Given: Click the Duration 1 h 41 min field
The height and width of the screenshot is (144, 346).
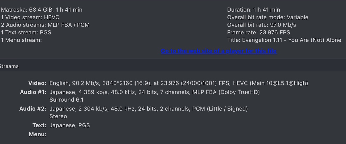Looking at the screenshot, I should 253,10.
